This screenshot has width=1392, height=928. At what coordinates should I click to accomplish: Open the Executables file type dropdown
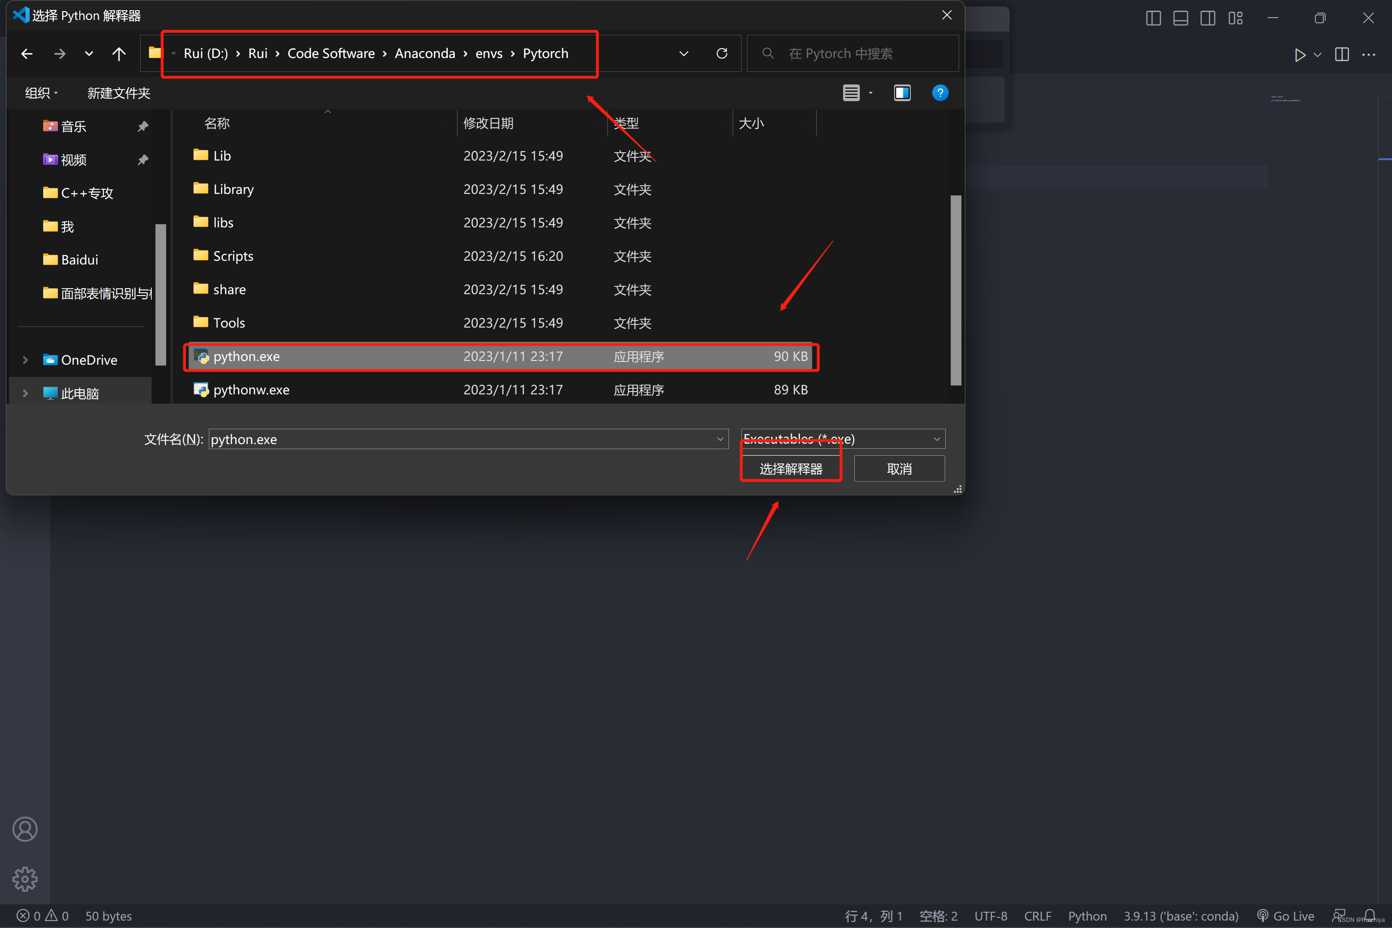[x=843, y=439]
